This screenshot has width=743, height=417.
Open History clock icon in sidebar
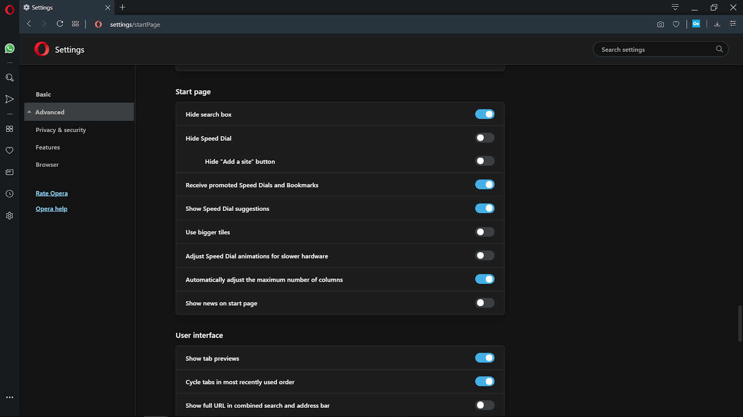pos(9,194)
